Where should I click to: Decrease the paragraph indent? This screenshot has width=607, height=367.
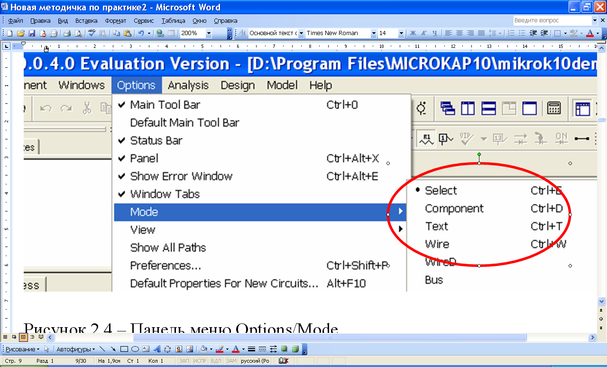coord(533,33)
